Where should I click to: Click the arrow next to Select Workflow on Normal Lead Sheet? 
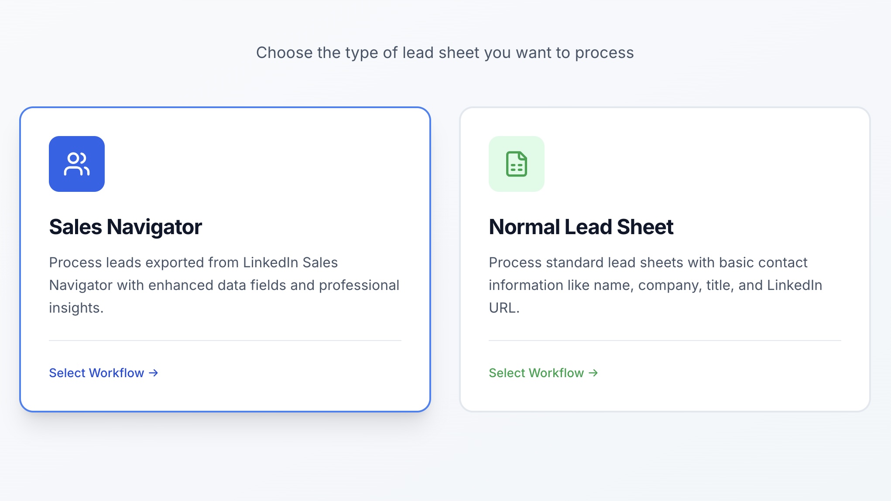tap(593, 373)
